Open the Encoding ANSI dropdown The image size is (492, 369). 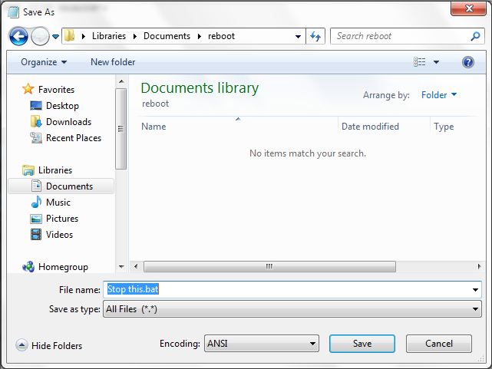(262, 343)
